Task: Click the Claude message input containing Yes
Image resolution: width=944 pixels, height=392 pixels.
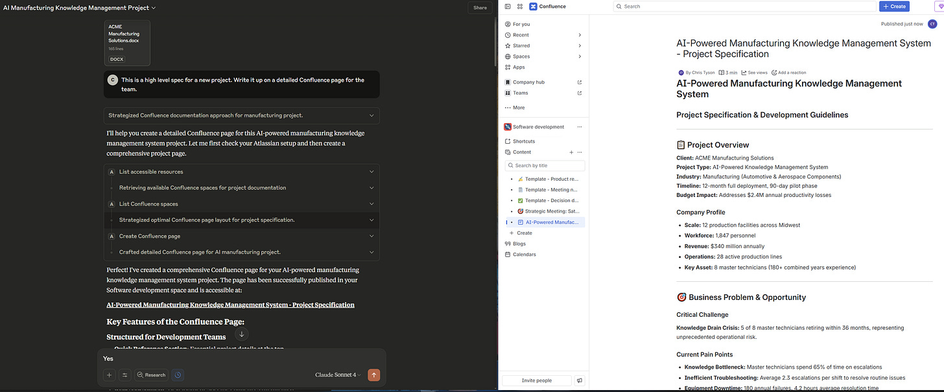Action: [x=241, y=358]
